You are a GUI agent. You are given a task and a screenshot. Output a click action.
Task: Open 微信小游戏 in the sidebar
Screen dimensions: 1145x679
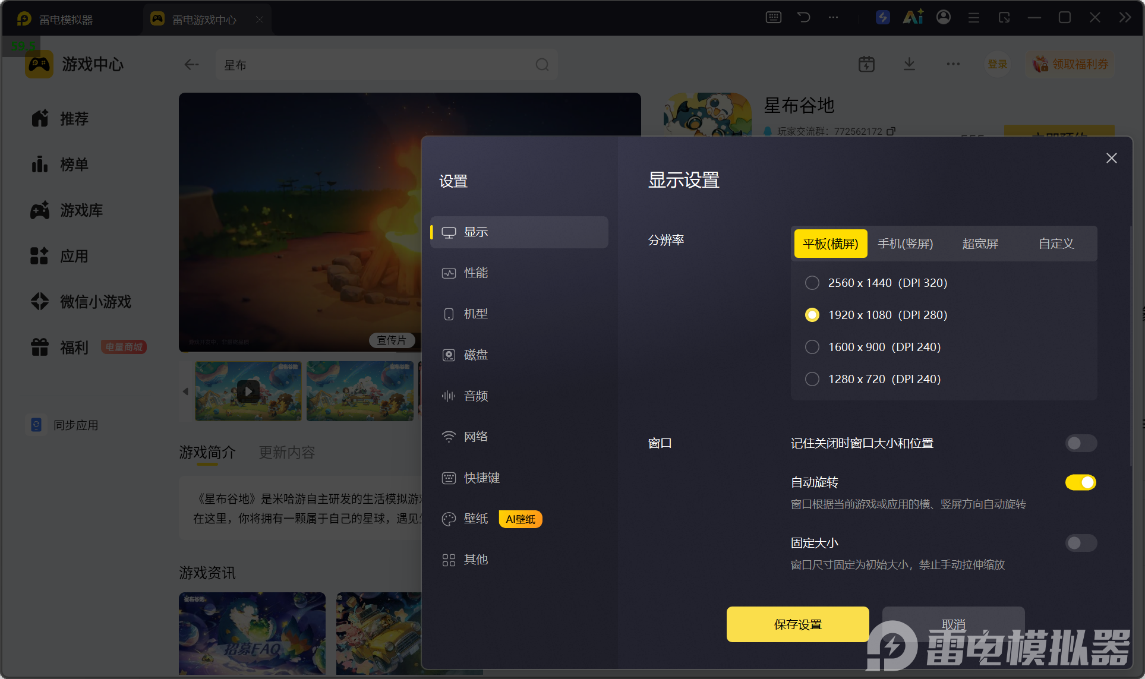pos(81,302)
